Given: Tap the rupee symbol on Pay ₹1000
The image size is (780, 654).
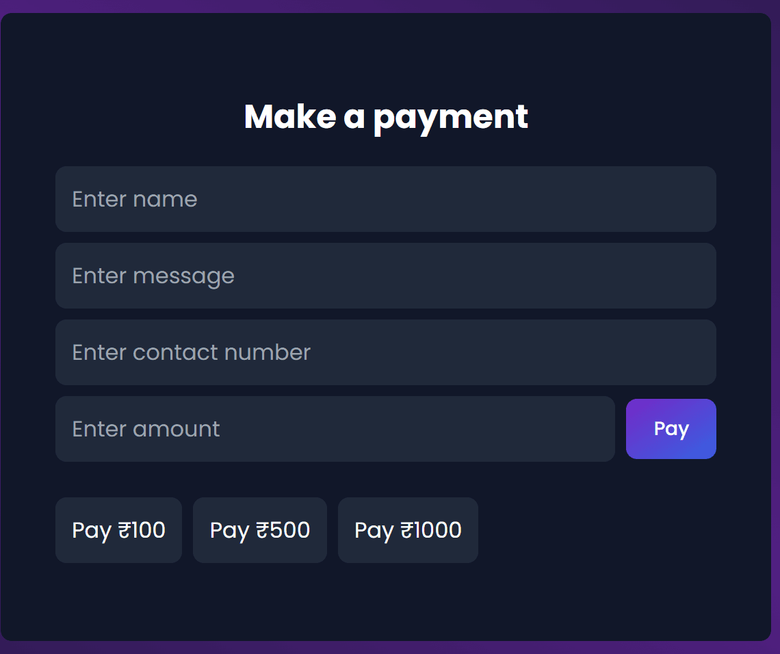Looking at the screenshot, I should (407, 529).
